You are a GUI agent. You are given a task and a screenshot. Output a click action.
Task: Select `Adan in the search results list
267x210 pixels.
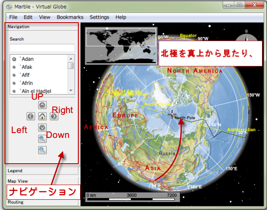click(27, 59)
